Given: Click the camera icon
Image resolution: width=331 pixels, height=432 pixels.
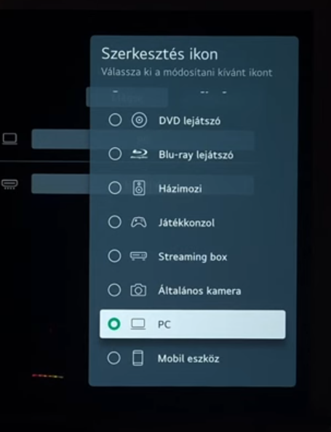Looking at the screenshot, I should pos(138,290).
